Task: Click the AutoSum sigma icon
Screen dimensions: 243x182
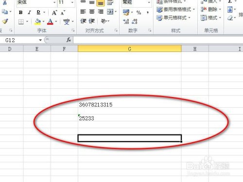Action: pyautogui.click(x=230, y=2)
